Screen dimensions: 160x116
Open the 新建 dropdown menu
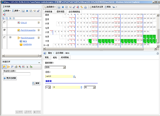click(x=7, y=11)
